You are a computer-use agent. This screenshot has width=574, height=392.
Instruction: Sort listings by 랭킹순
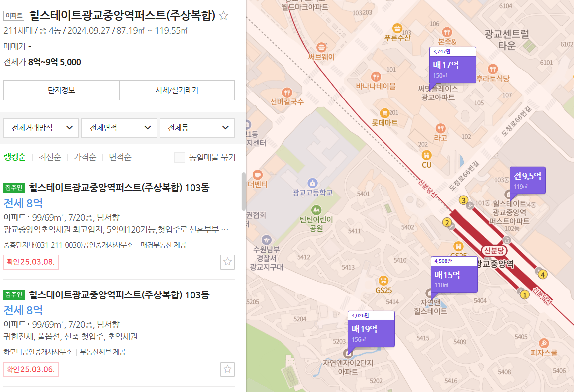click(x=15, y=157)
